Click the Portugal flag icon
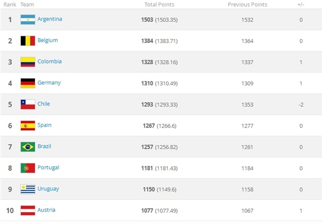This screenshot has height=224, width=322. (28, 168)
